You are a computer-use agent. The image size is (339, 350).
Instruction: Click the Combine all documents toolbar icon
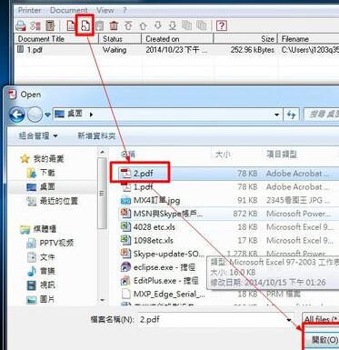[x=202, y=25]
